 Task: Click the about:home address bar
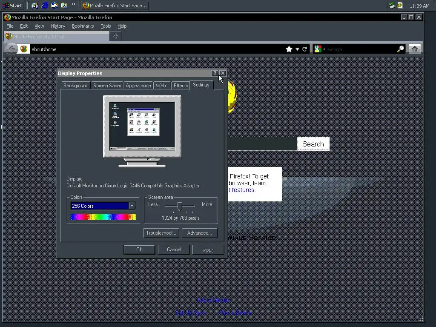156,49
